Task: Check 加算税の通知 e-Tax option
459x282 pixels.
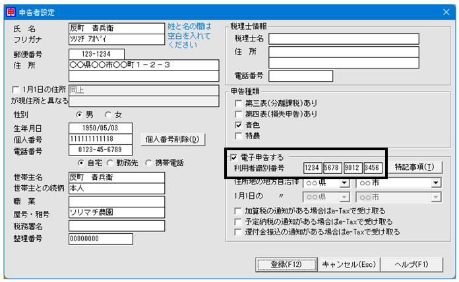Action: (238, 211)
